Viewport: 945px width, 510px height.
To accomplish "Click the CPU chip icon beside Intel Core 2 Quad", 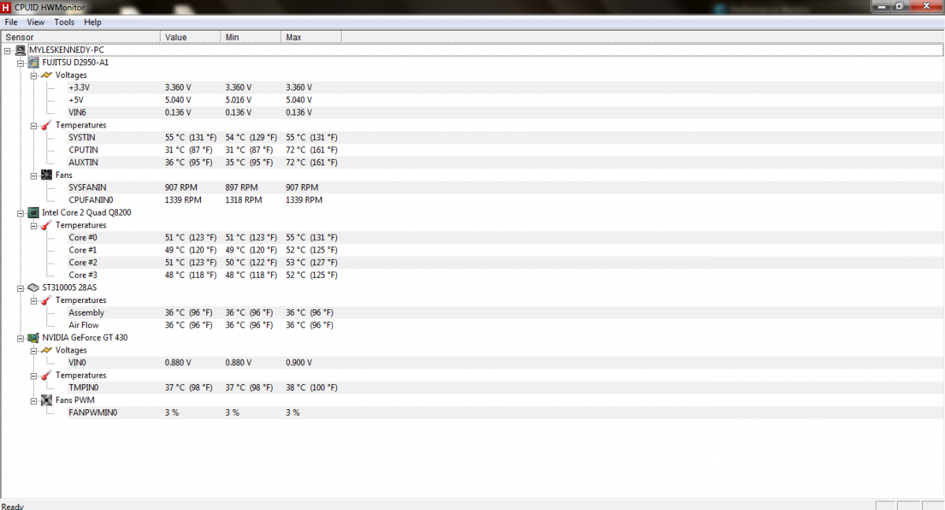I will [x=33, y=213].
